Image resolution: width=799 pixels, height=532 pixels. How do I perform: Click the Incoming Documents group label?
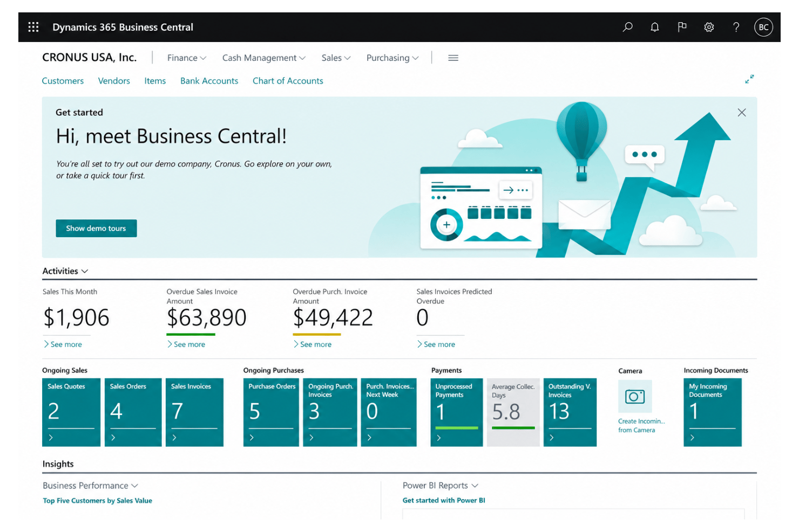coord(716,370)
